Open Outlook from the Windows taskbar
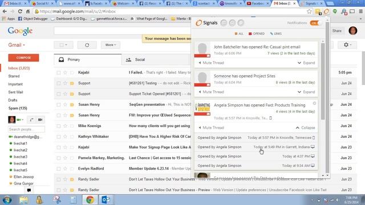The width and height of the screenshot is (365, 205). (x=106, y=200)
